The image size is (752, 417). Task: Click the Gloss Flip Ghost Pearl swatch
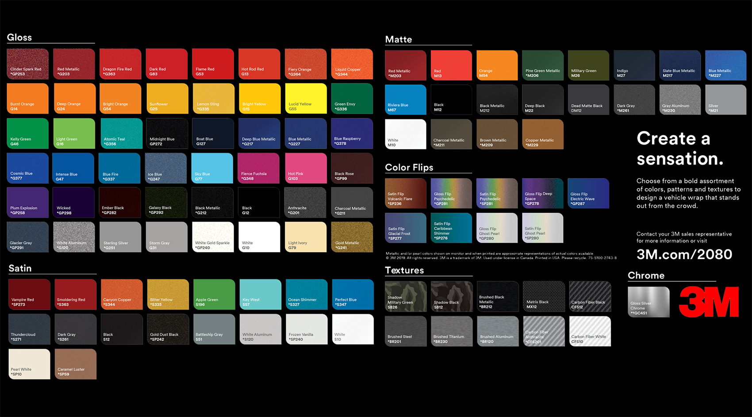(497, 228)
